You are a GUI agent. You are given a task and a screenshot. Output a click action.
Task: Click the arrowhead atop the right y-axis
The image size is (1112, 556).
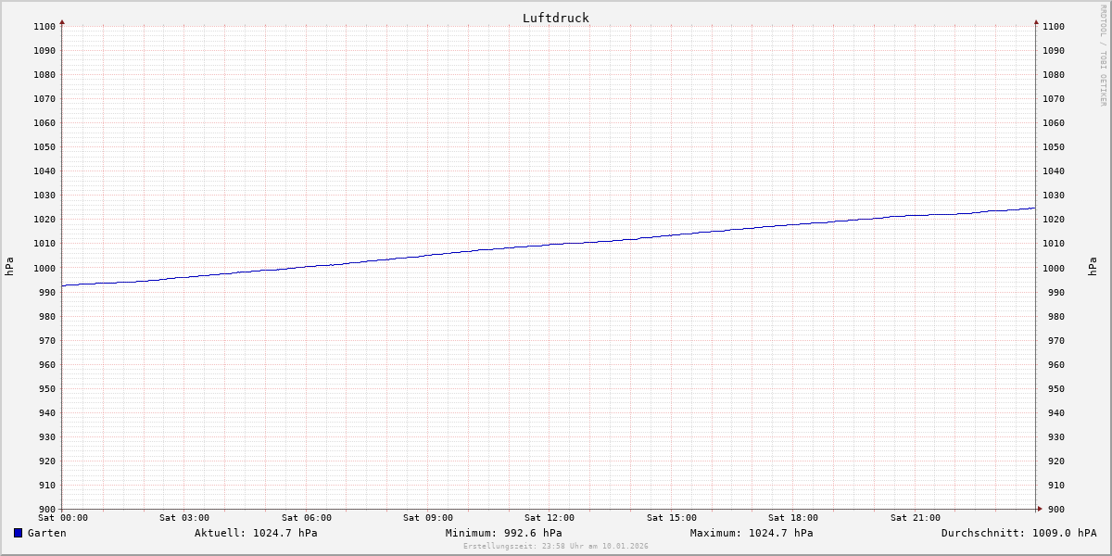1036,21
